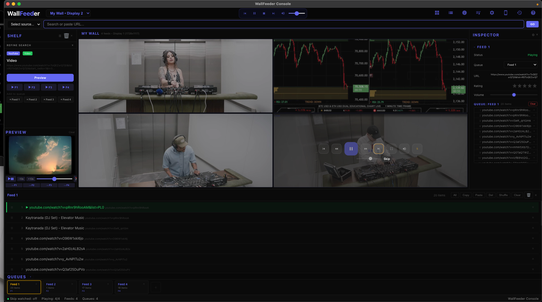
Task: Open the My Wall Display 2 dropdown
Action: pos(68,13)
